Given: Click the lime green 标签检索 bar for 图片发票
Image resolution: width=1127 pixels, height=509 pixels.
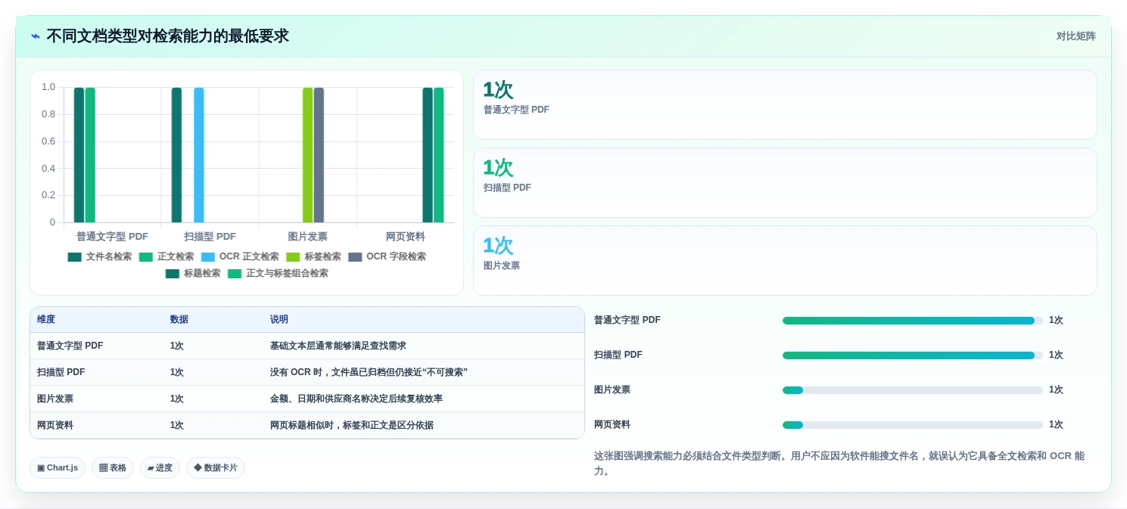Looking at the screenshot, I should pyautogui.click(x=307, y=155).
